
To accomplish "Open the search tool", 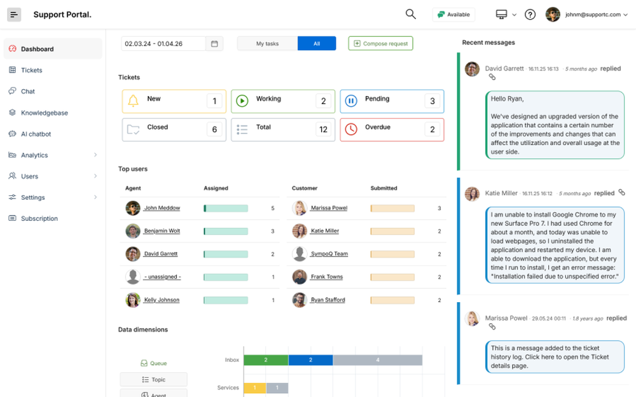I will click(x=410, y=13).
